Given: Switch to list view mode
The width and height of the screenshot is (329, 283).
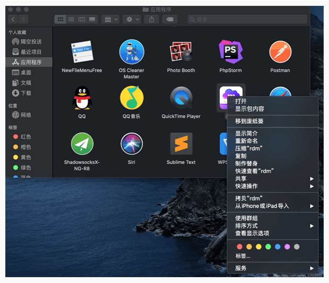Looking at the screenshot, I should (x=71, y=19).
